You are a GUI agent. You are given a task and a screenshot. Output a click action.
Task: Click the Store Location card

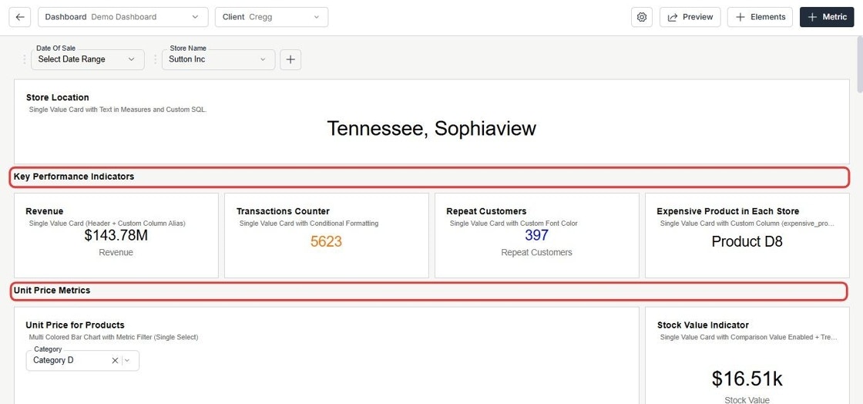[x=431, y=122]
